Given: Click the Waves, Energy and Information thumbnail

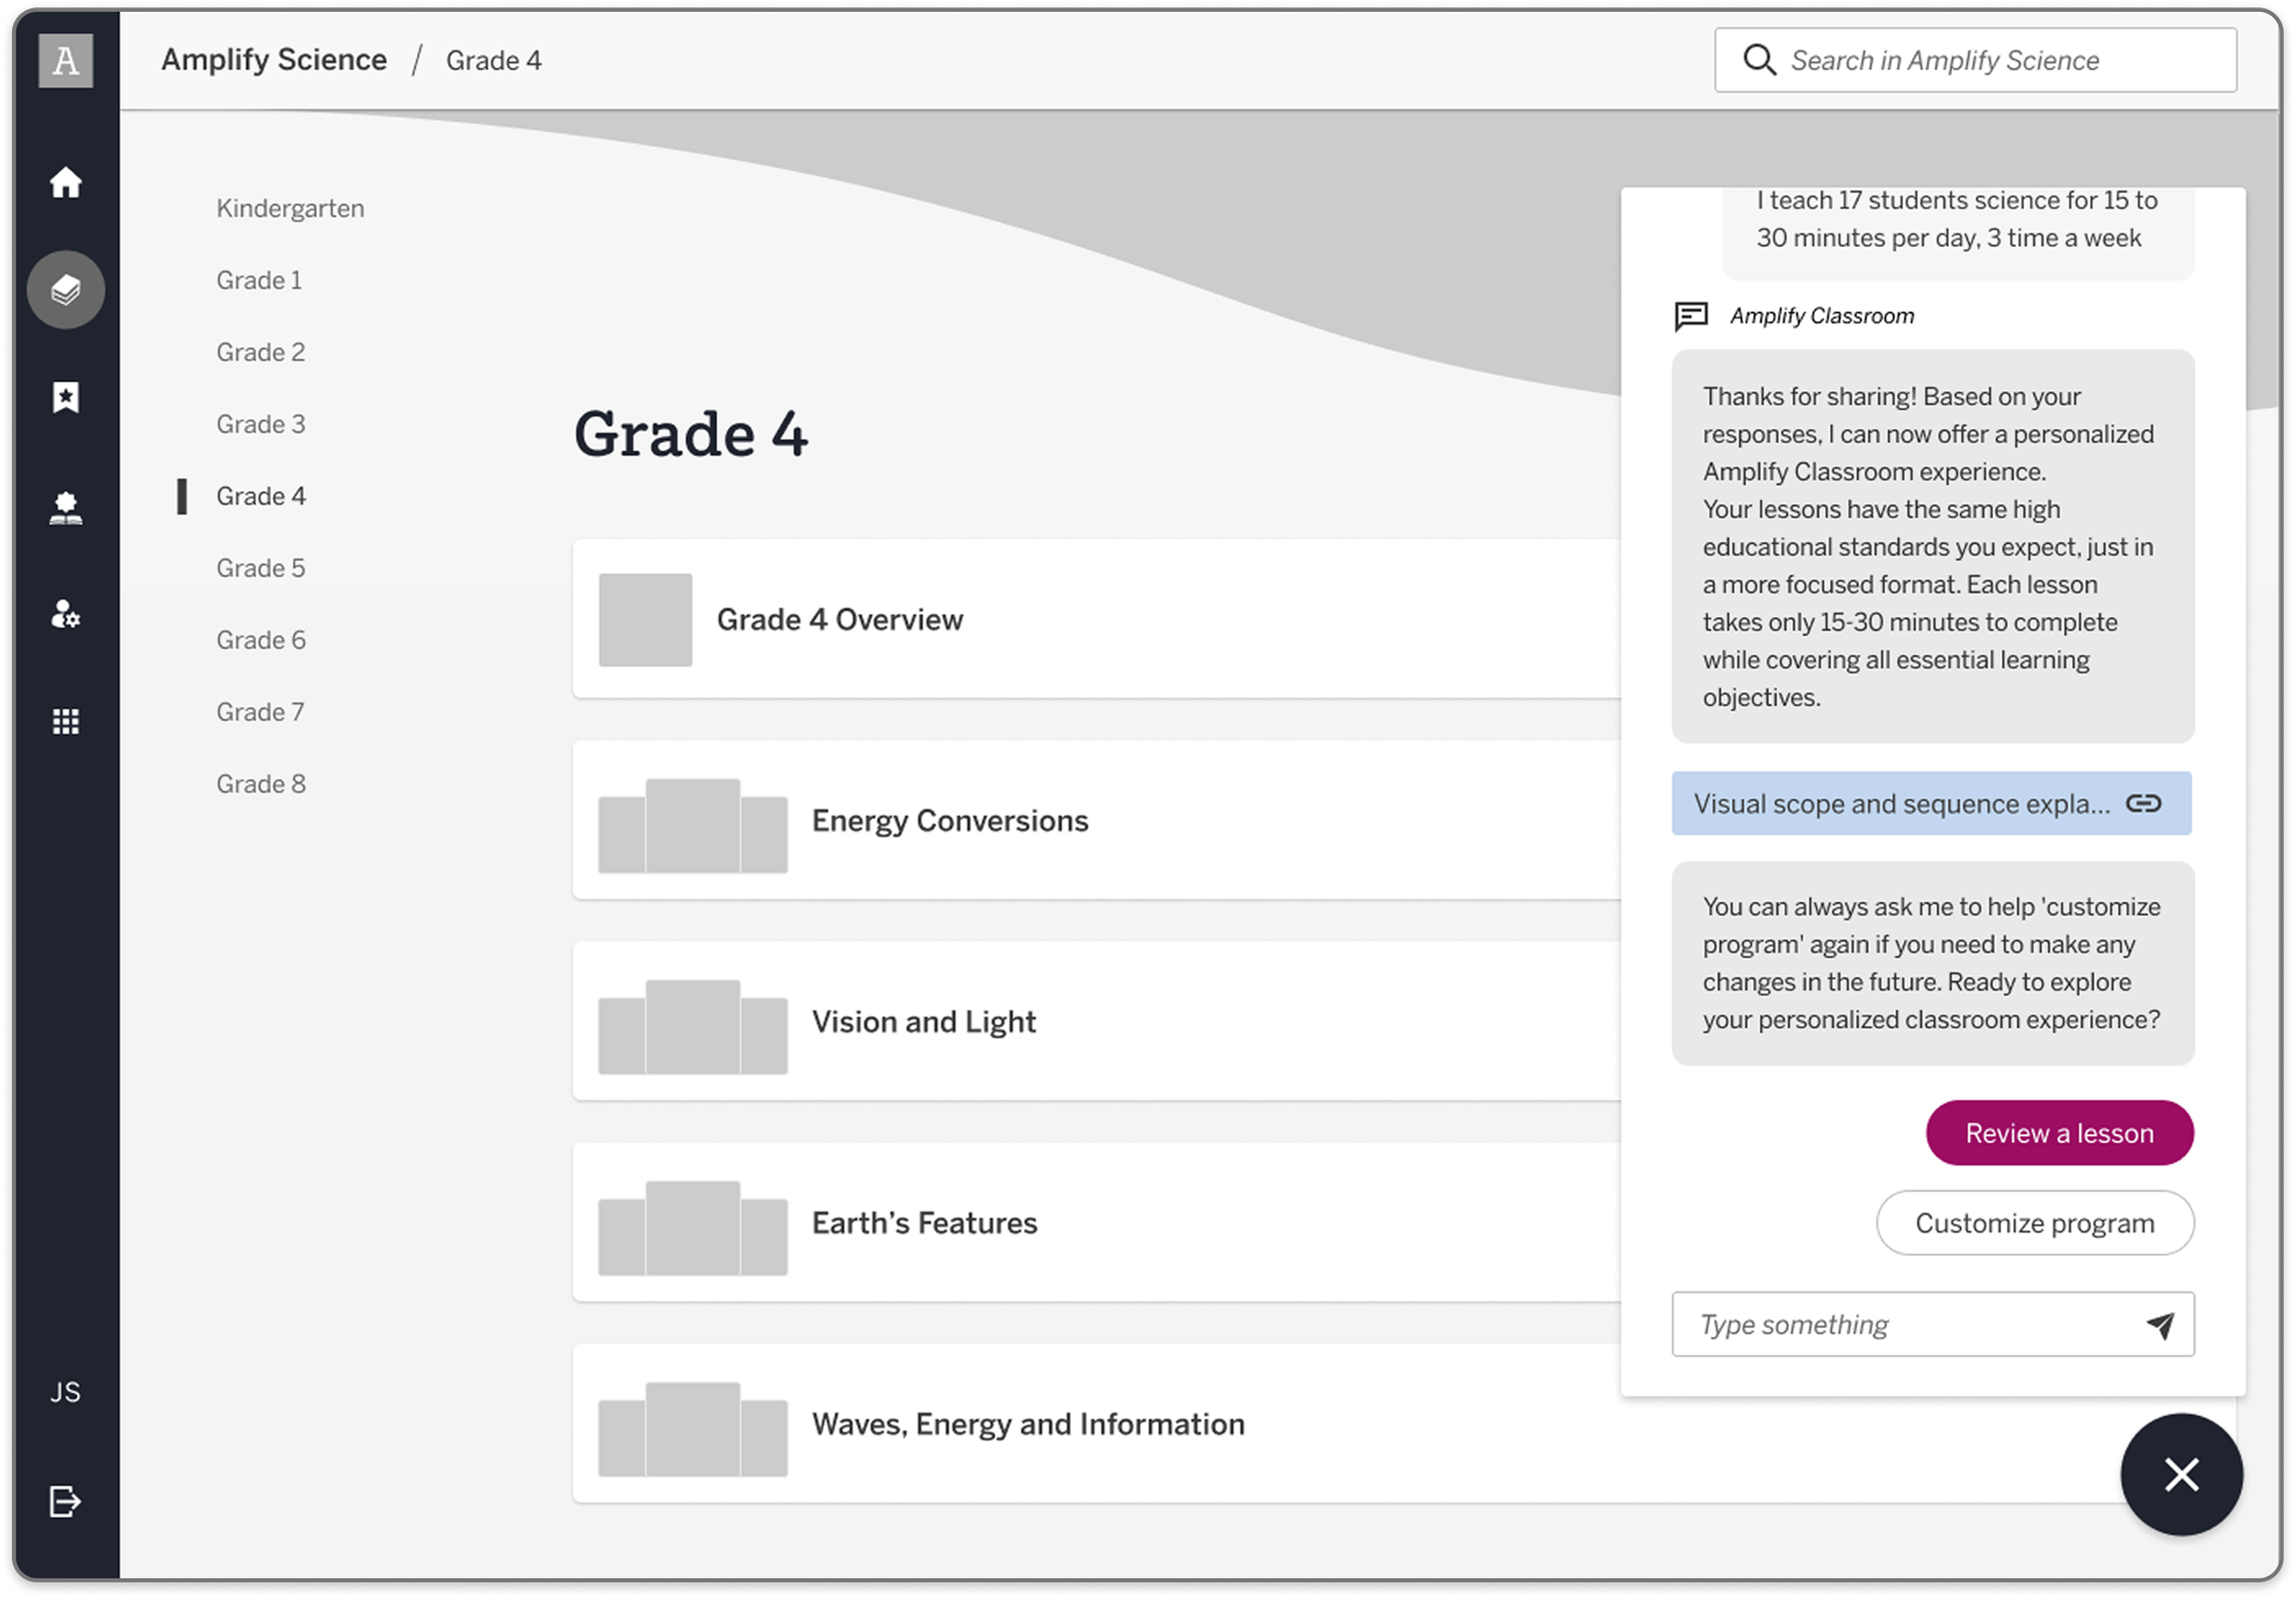Looking at the screenshot, I should tap(692, 1430).
